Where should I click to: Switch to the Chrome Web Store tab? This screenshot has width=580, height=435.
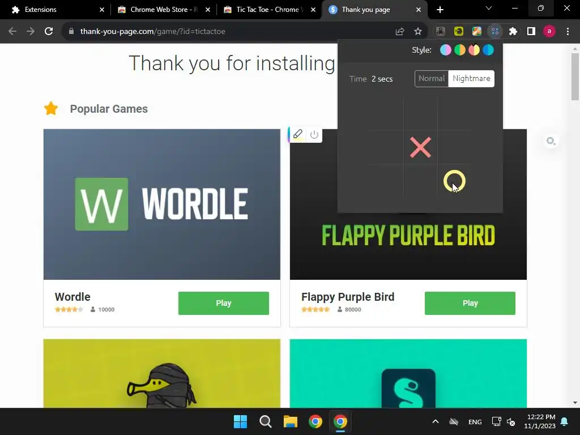pyautogui.click(x=164, y=10)
